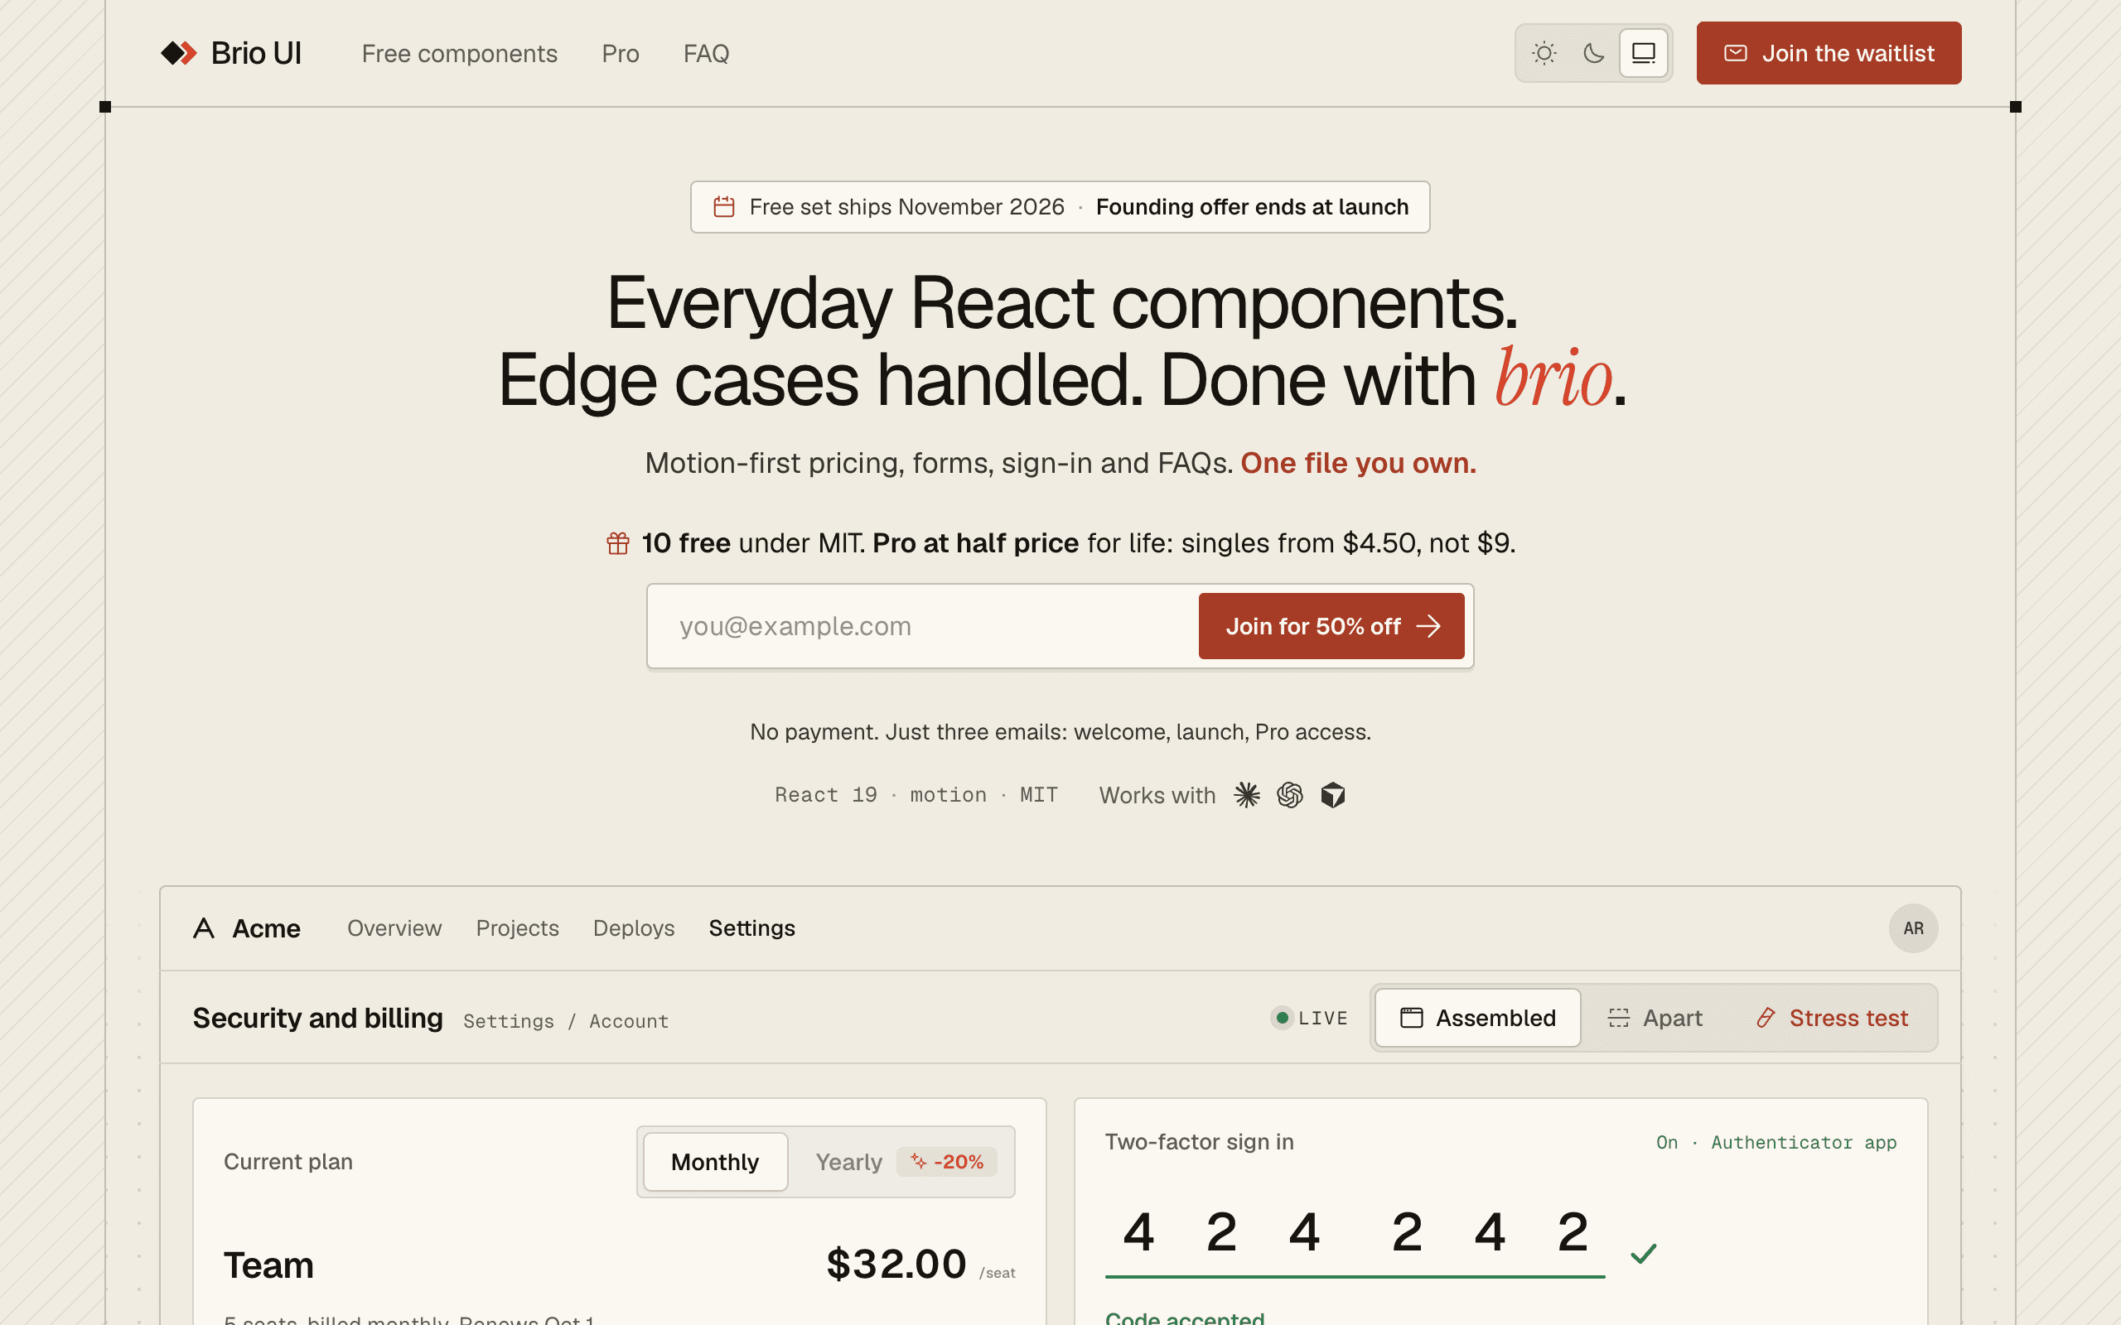Click the OpenAI knot icon
2121x1325 pixels.
pyautogui.click(x=1290, y=795)
